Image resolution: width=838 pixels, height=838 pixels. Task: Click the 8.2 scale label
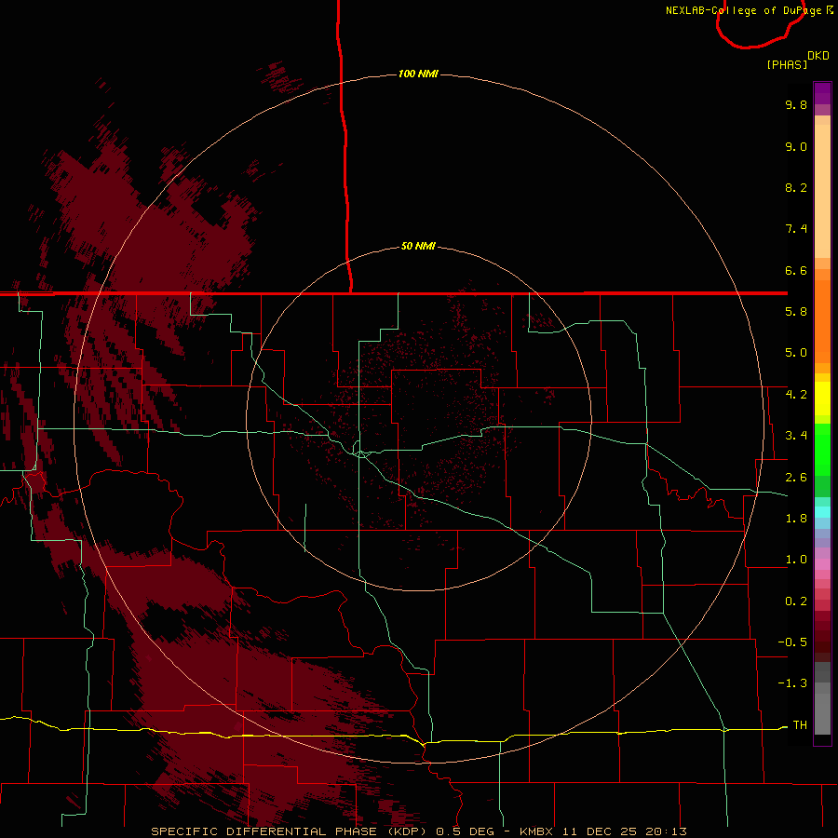click(x=796, y=187)
